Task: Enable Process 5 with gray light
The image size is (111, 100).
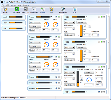Action: 59,83
